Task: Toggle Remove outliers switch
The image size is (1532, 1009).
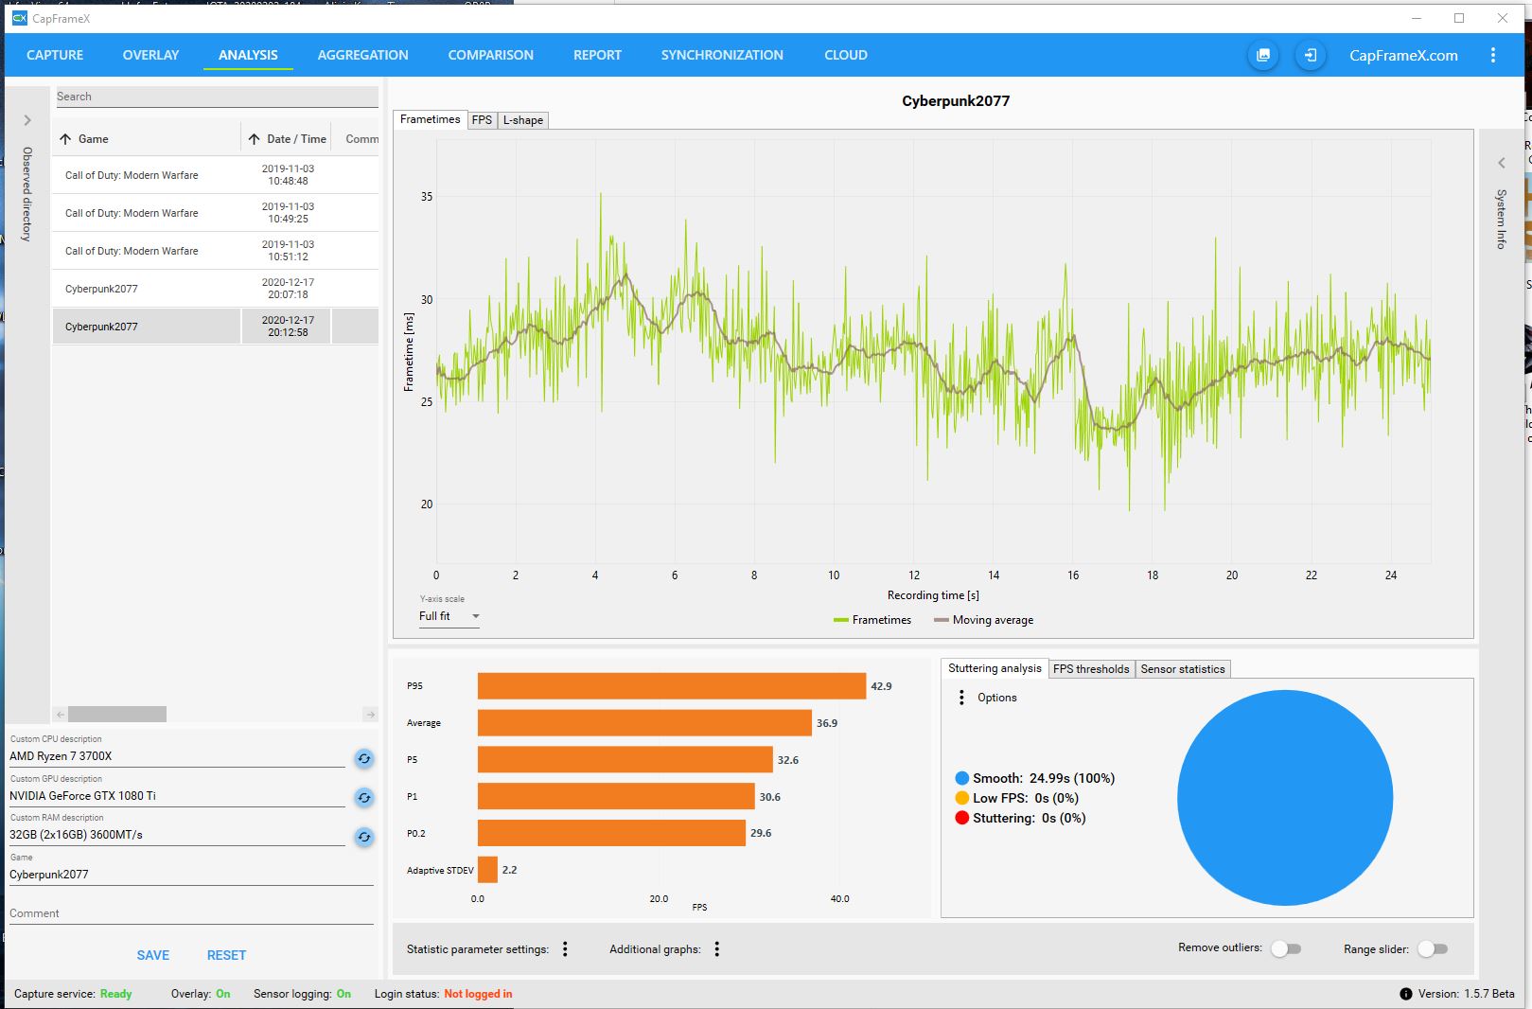Action: [x=1285, y=948]
